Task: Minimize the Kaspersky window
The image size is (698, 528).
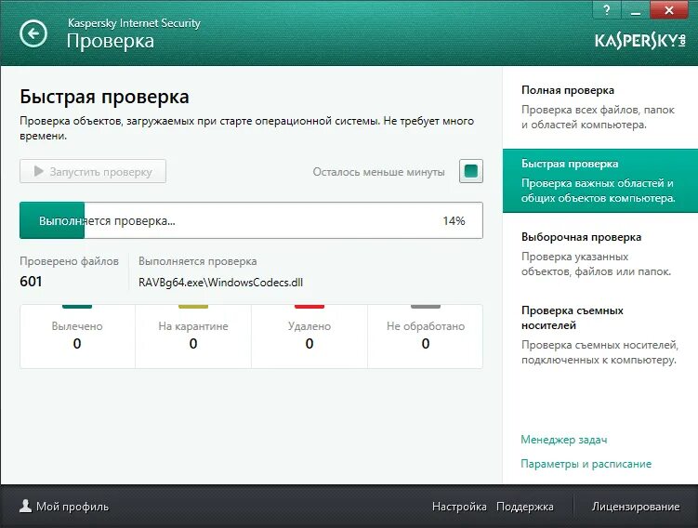Action: pyautogui.click(x=636, y=10)
